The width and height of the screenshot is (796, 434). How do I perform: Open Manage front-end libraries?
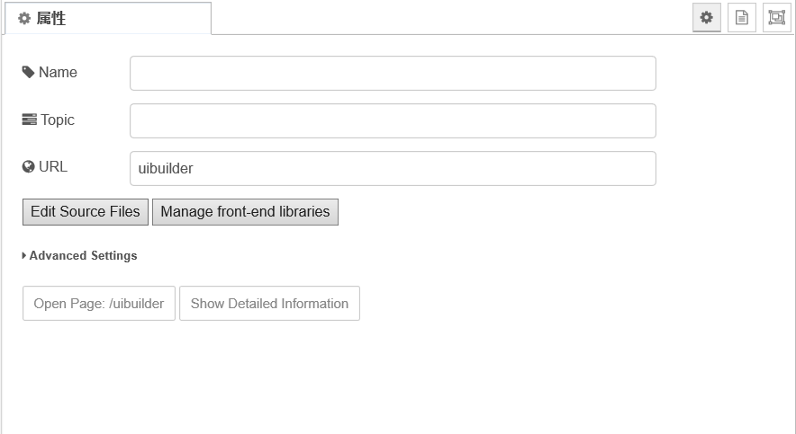pyautogui.click(x=245, y=212)
